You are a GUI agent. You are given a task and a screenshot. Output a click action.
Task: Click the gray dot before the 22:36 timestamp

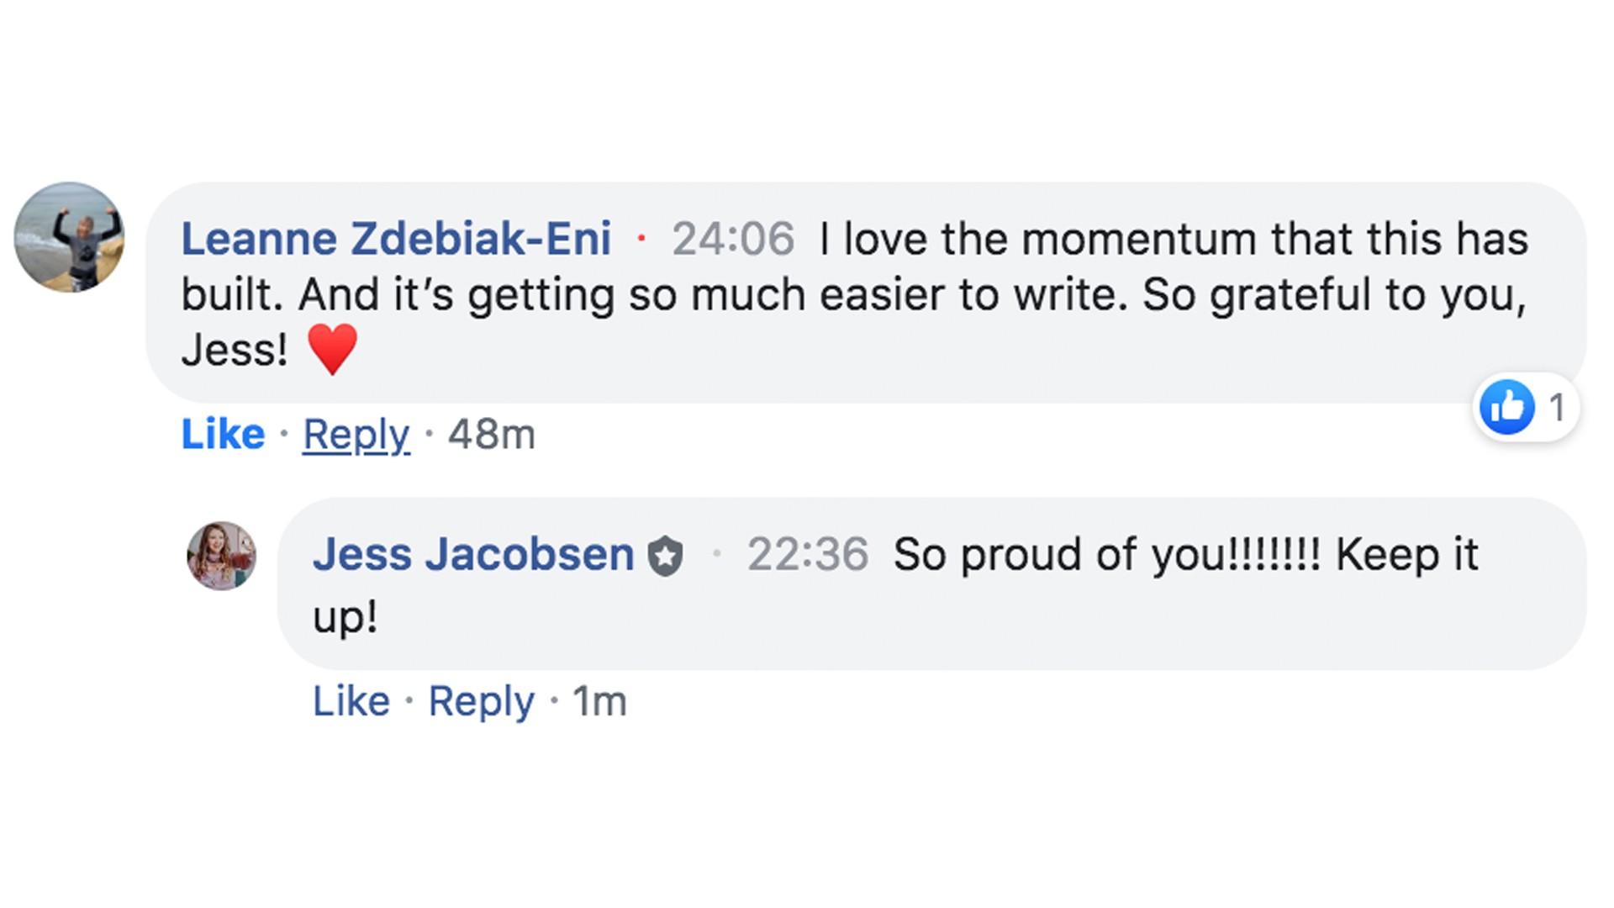click(716, 553)
